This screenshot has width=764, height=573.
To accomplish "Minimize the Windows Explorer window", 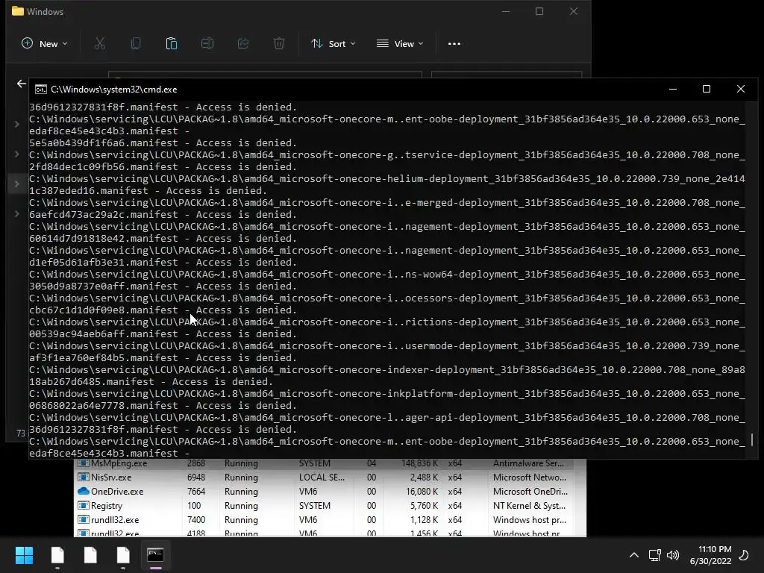I will point(506,11).
